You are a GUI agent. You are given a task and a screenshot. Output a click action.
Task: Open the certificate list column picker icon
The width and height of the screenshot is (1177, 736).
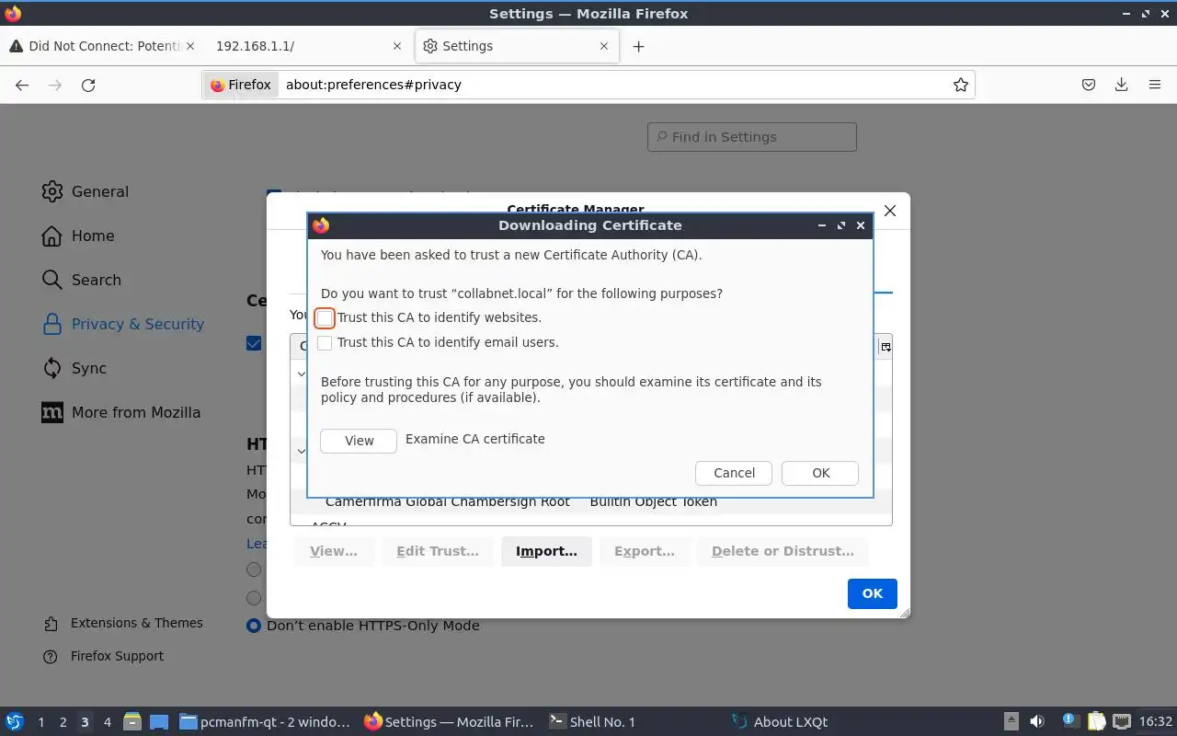click(x=886, y=347)
